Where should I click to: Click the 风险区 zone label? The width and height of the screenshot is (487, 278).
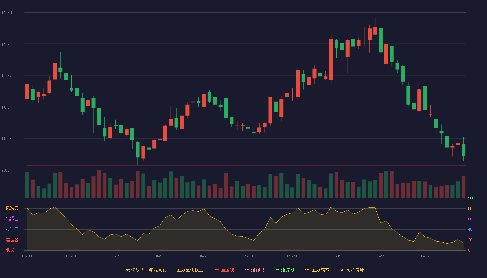(12, 208)
